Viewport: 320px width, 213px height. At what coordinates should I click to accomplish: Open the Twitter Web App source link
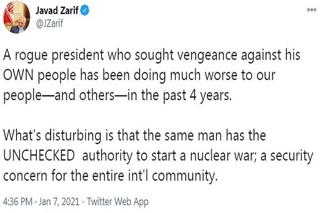pyautogui.click(x=118, y=202)
